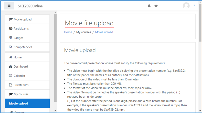Open the notifications bell icon

(149, 6)
